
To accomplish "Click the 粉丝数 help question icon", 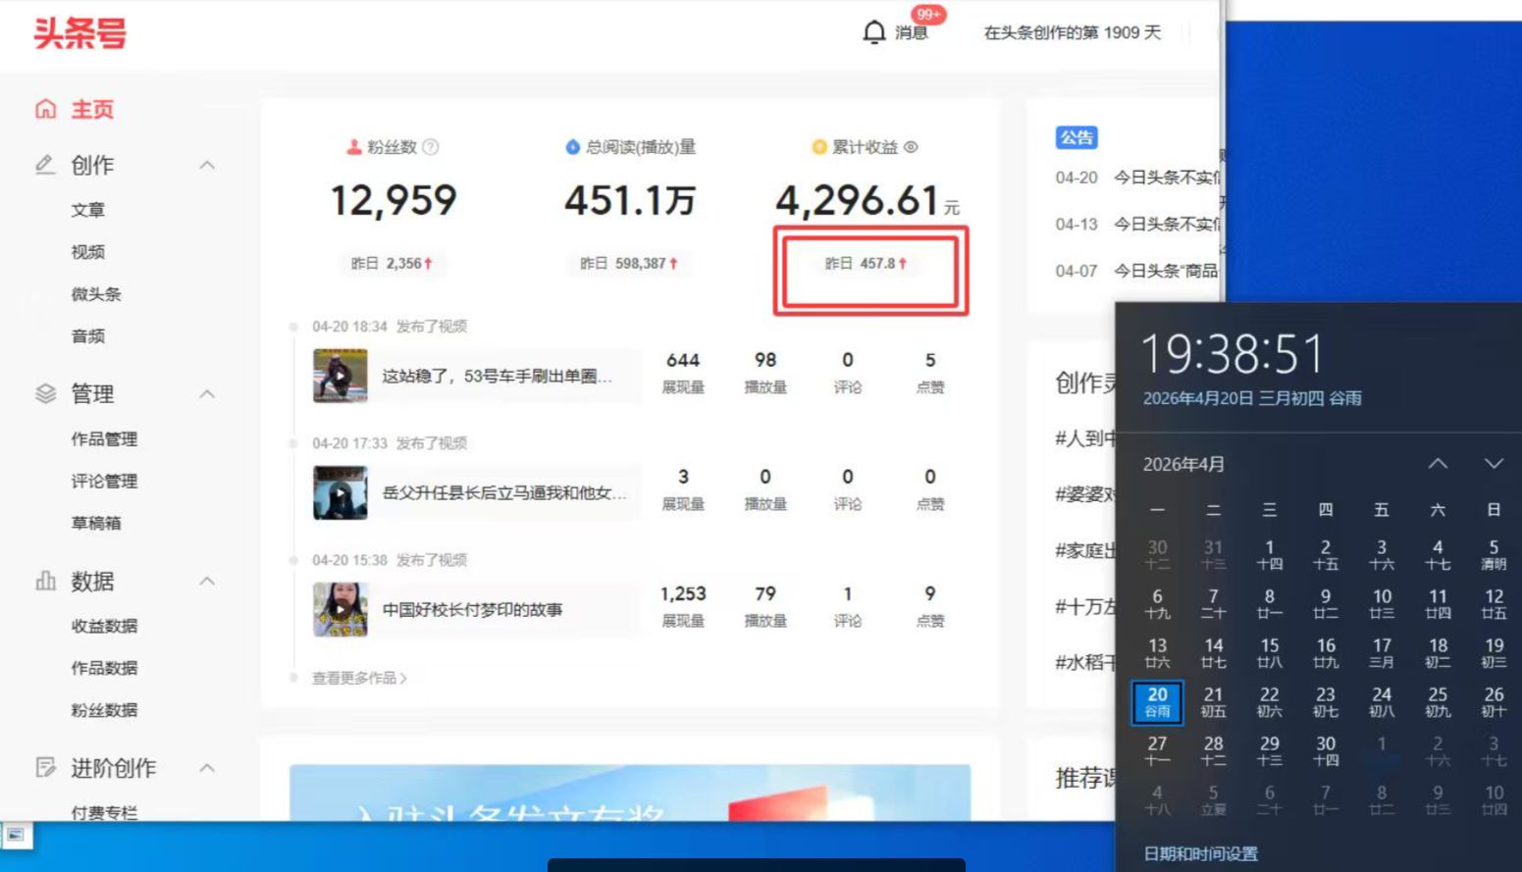I will [430, 147].
